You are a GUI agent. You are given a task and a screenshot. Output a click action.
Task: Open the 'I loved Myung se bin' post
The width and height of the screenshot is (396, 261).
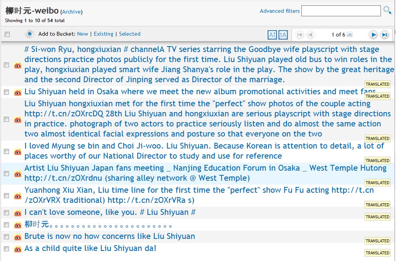click(204, 151)
